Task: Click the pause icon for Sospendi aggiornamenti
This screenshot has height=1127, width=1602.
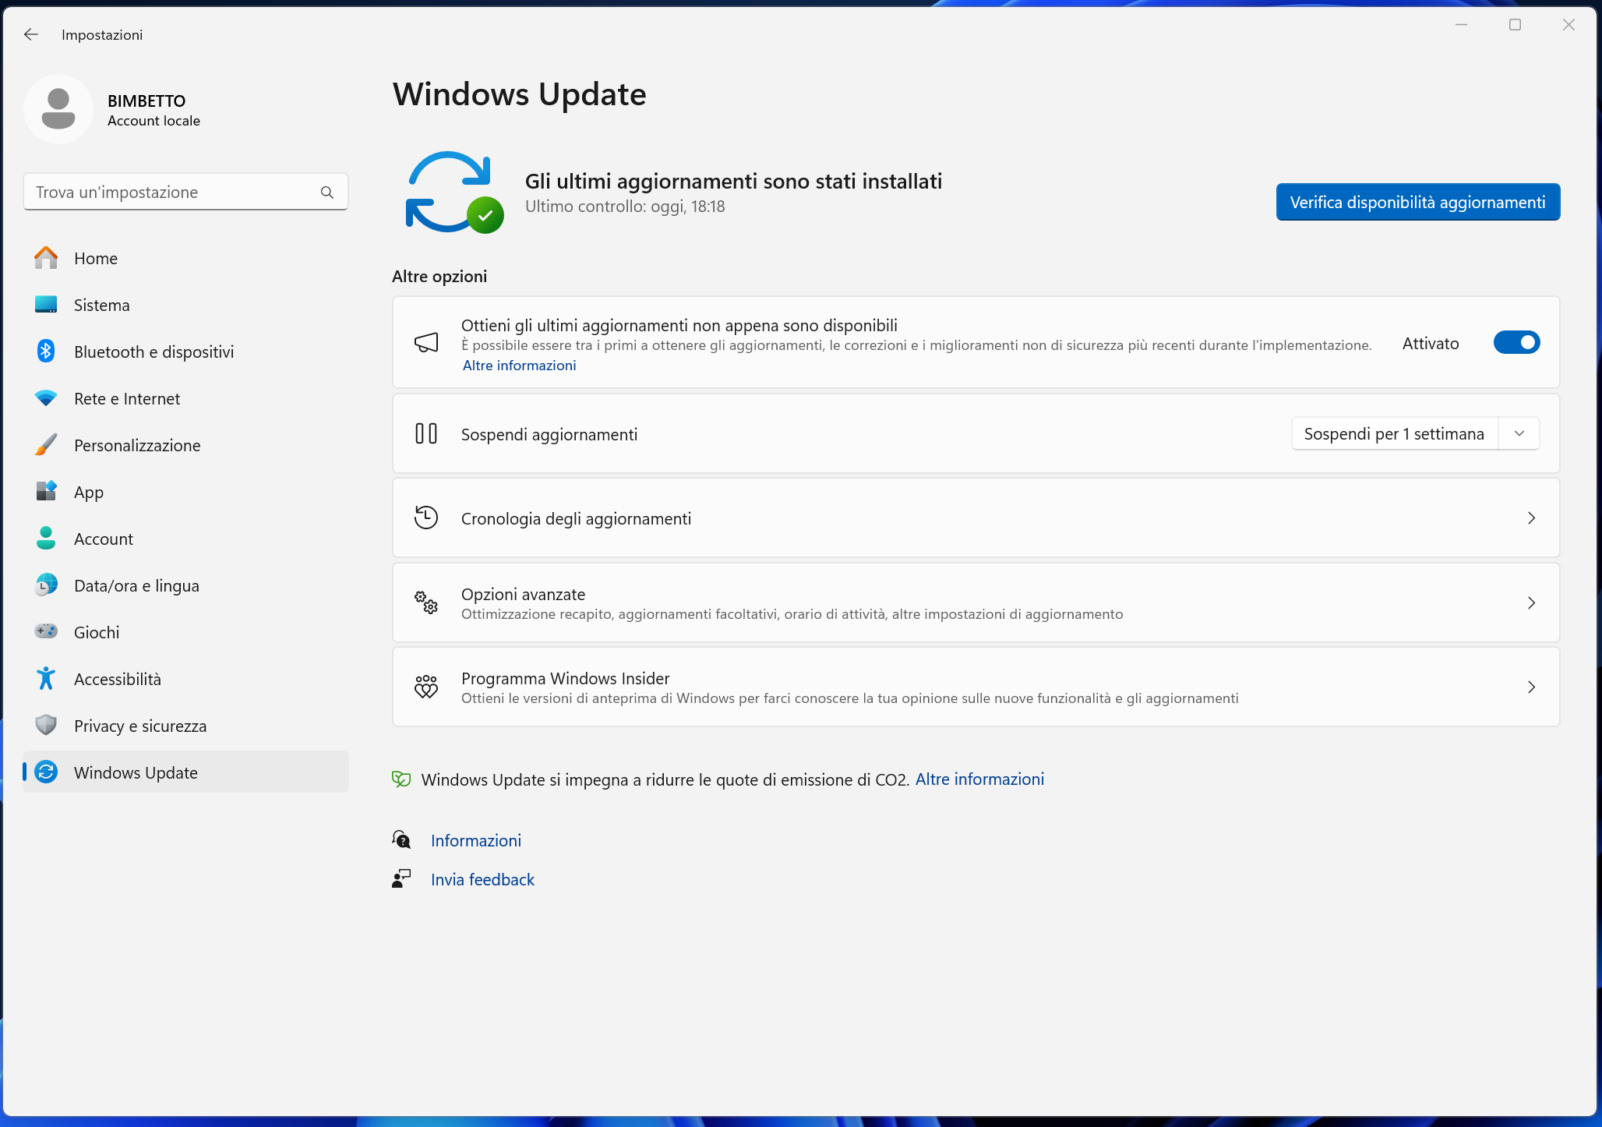Action: tap(426, 434)
